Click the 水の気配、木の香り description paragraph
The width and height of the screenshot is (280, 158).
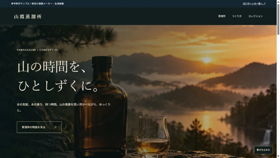pyautogui.click(x=63, y=108)
